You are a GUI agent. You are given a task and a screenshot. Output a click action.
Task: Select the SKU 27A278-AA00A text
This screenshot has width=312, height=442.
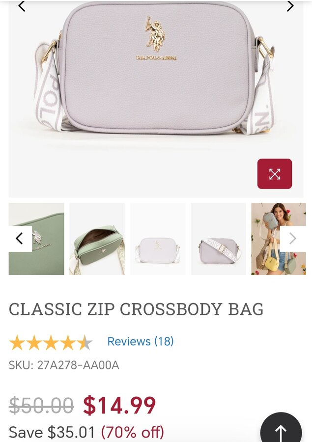tap(64, 365)
